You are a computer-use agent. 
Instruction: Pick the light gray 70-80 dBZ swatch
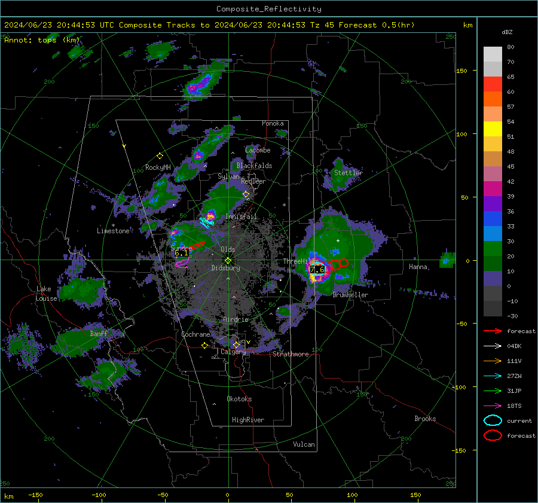[493, 54]
